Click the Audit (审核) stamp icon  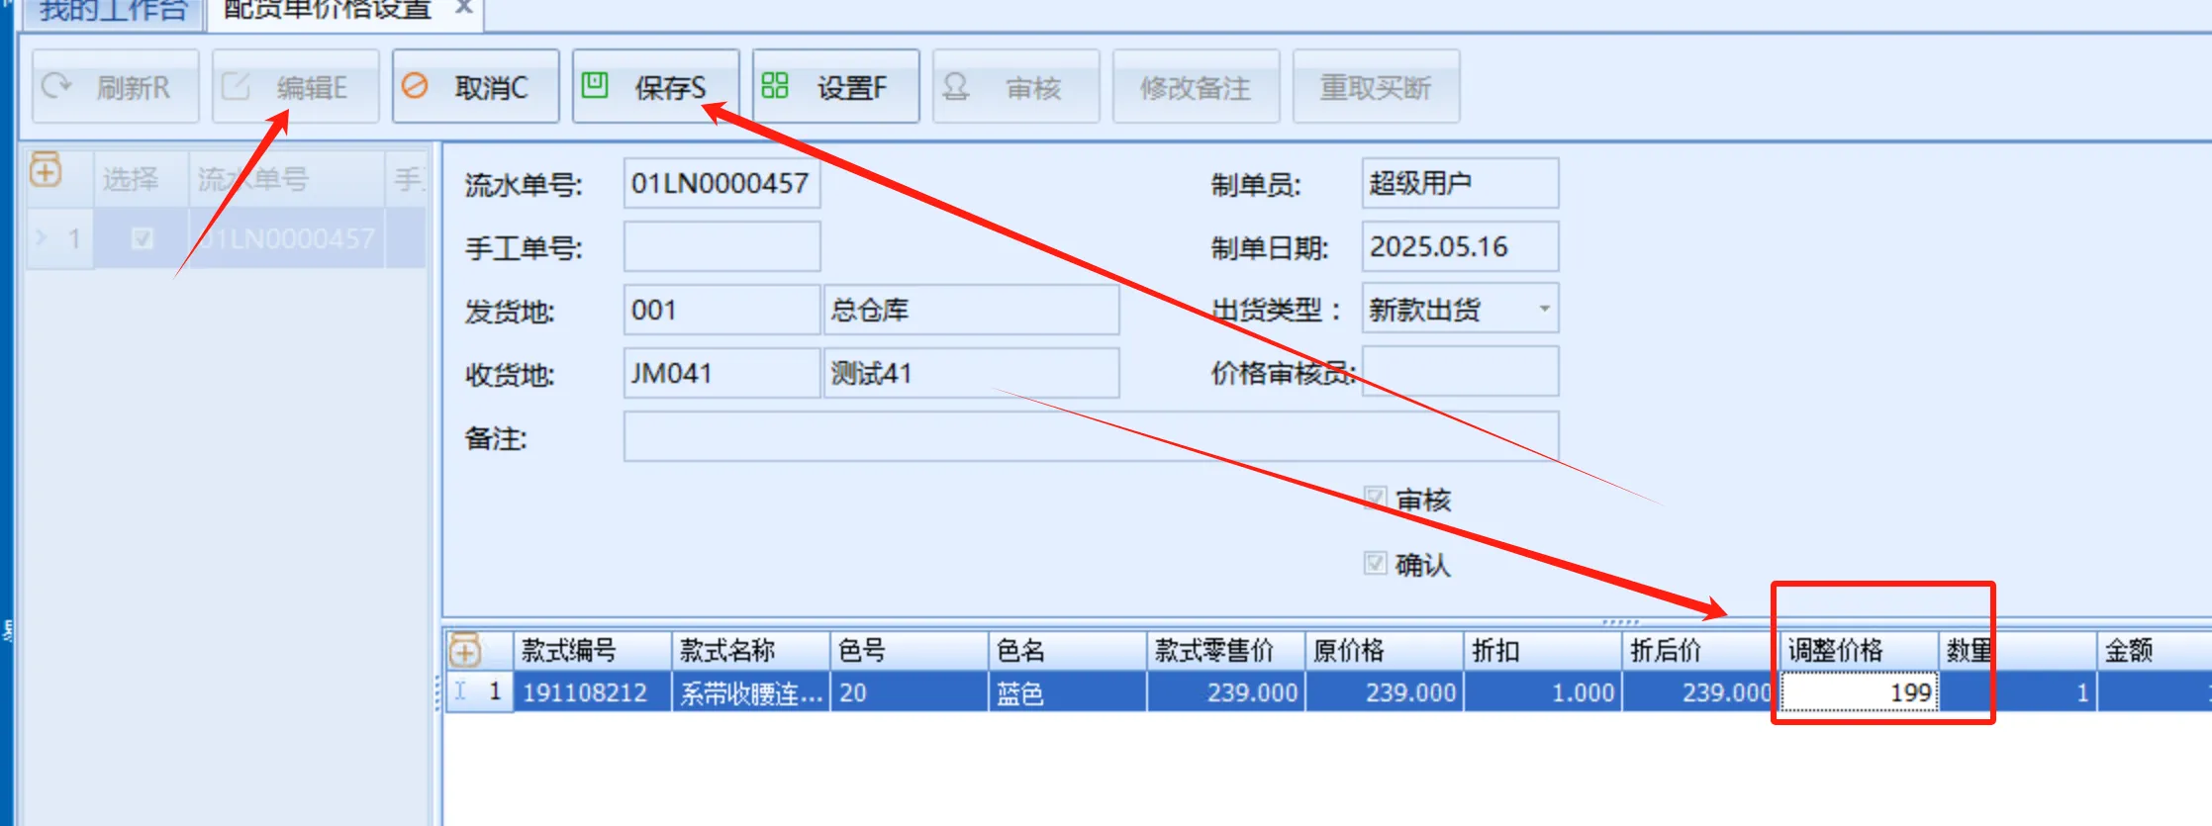[955, 87]
